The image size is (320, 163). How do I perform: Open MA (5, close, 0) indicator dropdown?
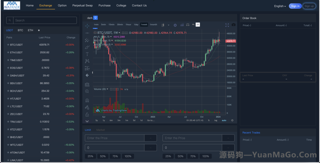pyautogui.click(x=111, y=37)
